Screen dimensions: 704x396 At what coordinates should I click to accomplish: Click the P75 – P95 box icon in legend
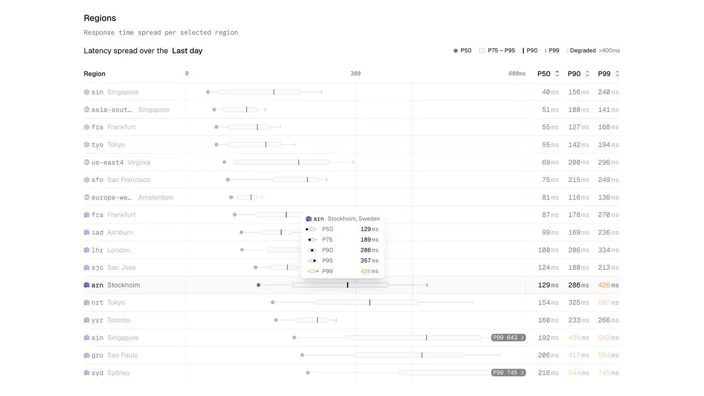(x=482, y=51)
